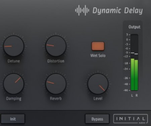Click the Output meter label
Viewport: 151px width, 126px height.
(134, 27)
